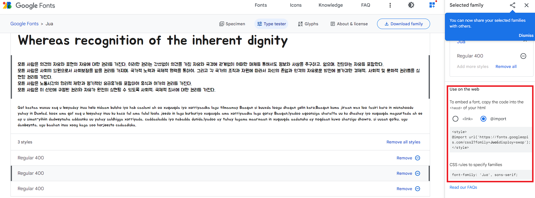Toggle the dark theme icon
Screen dimensions: 535x198
pyautogui.click(x=411, y=5)
